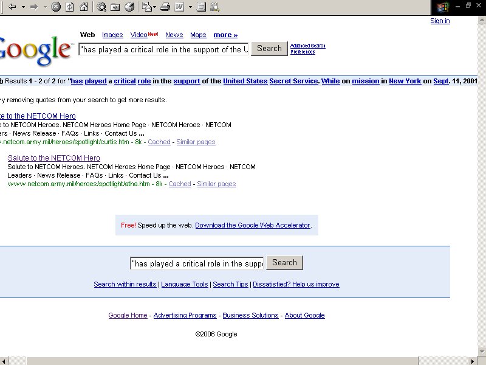486x365 pixels.
Task: Click the Sign in link
Action: tap(440, 21)
